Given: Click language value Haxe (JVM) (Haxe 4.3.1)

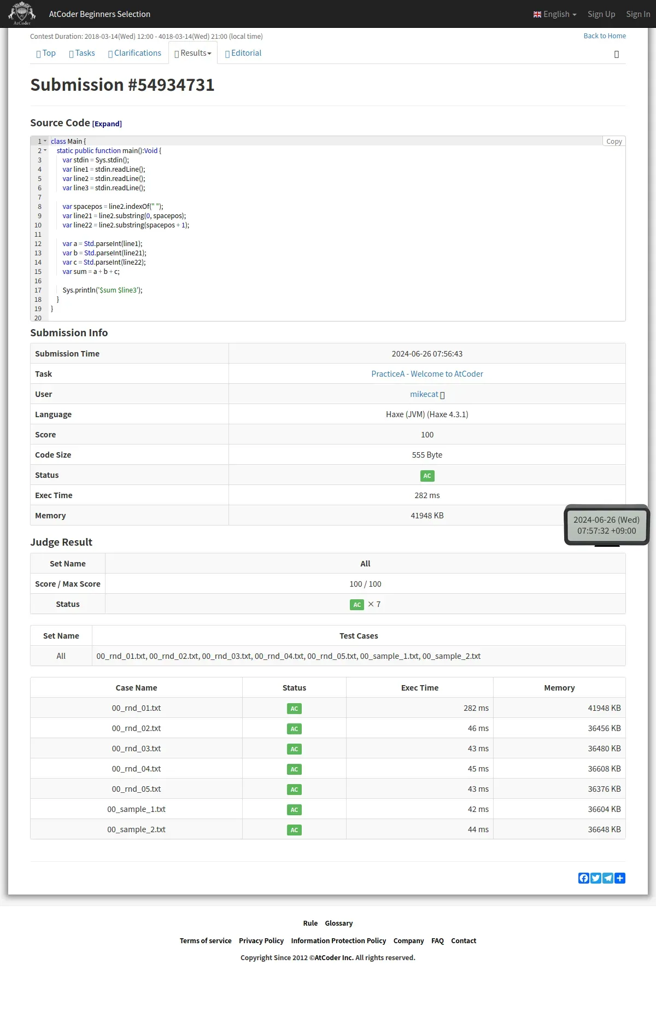Looking at the screenshot, I should pos(427,414).
